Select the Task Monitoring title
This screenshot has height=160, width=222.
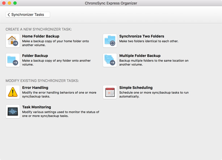(x=37, y=107)
